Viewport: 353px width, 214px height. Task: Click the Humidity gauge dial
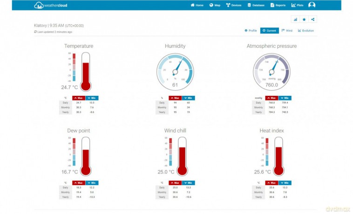[175, 71]
